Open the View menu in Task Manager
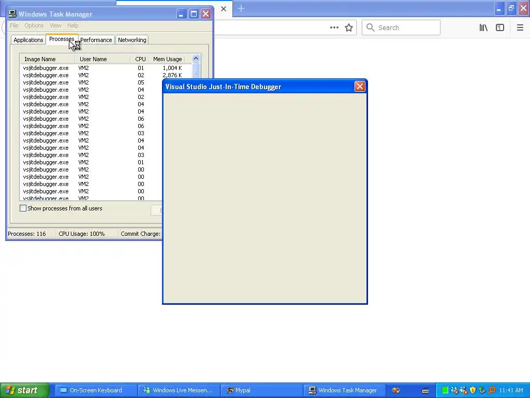Viewport: 530px width, 398px height. coord(55,25)
